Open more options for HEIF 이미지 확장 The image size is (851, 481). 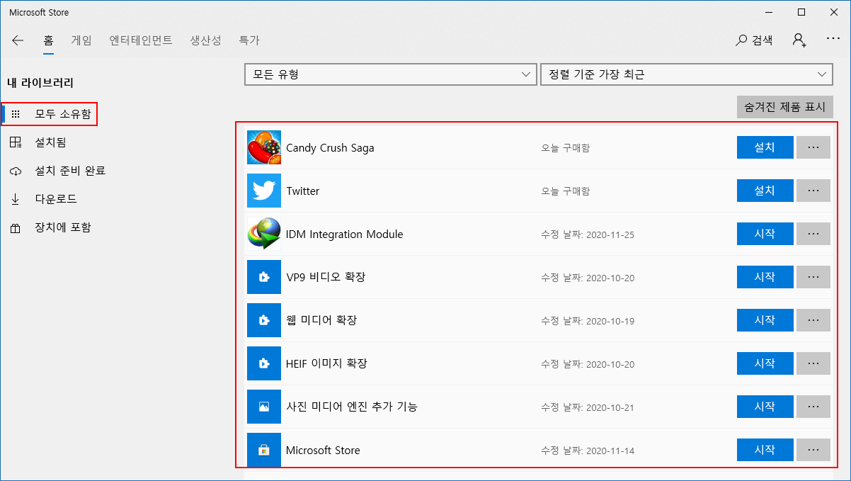[813, 363]
